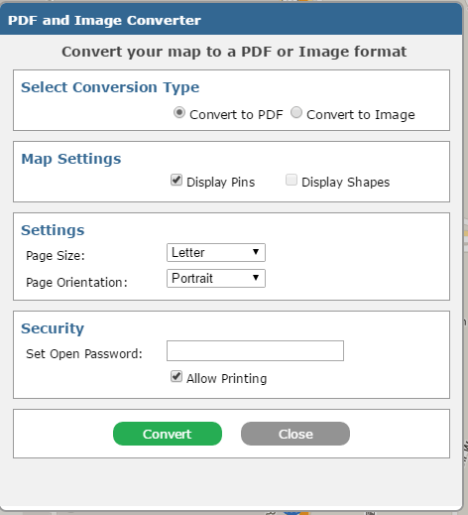Click the Set Open Password label
Screen dimensions: 468x515
(x=84, y=354)
